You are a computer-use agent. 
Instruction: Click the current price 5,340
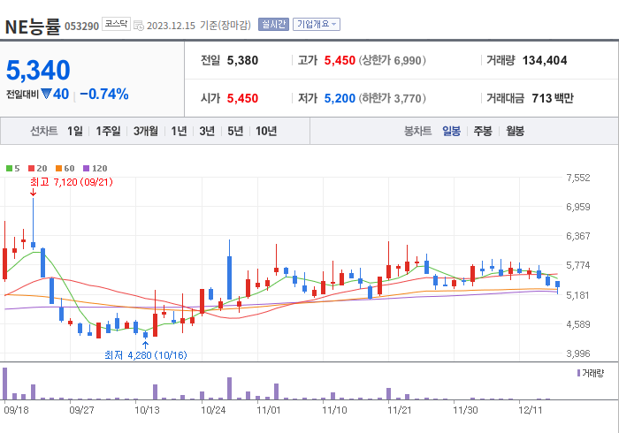click(38, 70)
